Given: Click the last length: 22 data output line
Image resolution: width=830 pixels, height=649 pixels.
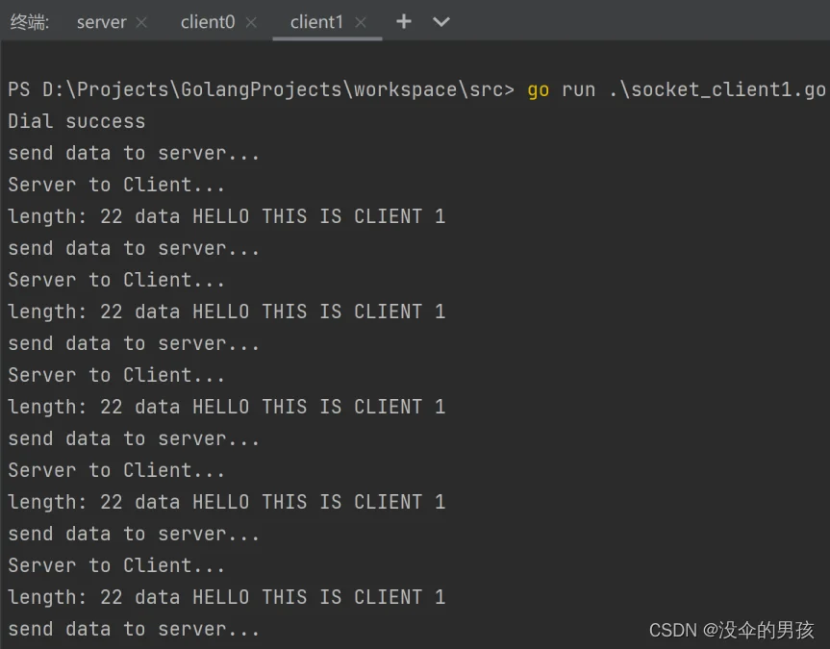Looking at the screenshot, I should click(227, 597).
